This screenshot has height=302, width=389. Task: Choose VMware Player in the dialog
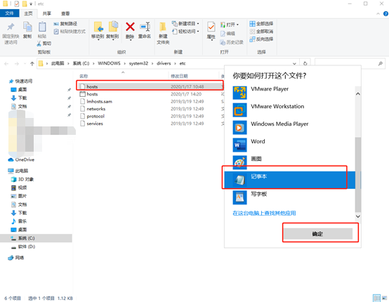(289, 93)
